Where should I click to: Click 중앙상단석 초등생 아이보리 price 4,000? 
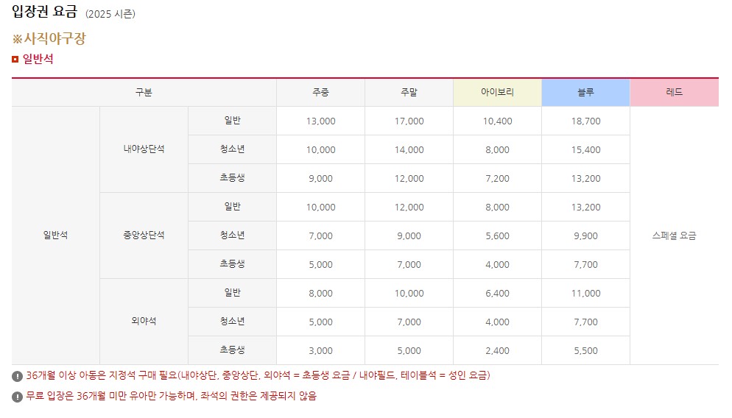tap(497, 264)
